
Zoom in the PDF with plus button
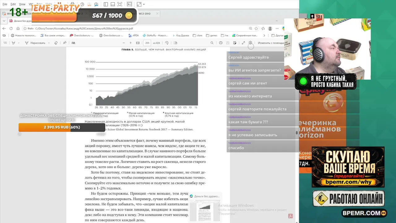click(131, 43)
